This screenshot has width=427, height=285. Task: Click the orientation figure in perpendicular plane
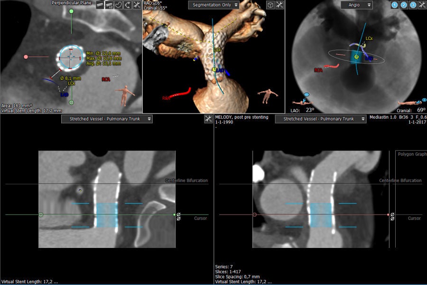(x=125, y=95)
